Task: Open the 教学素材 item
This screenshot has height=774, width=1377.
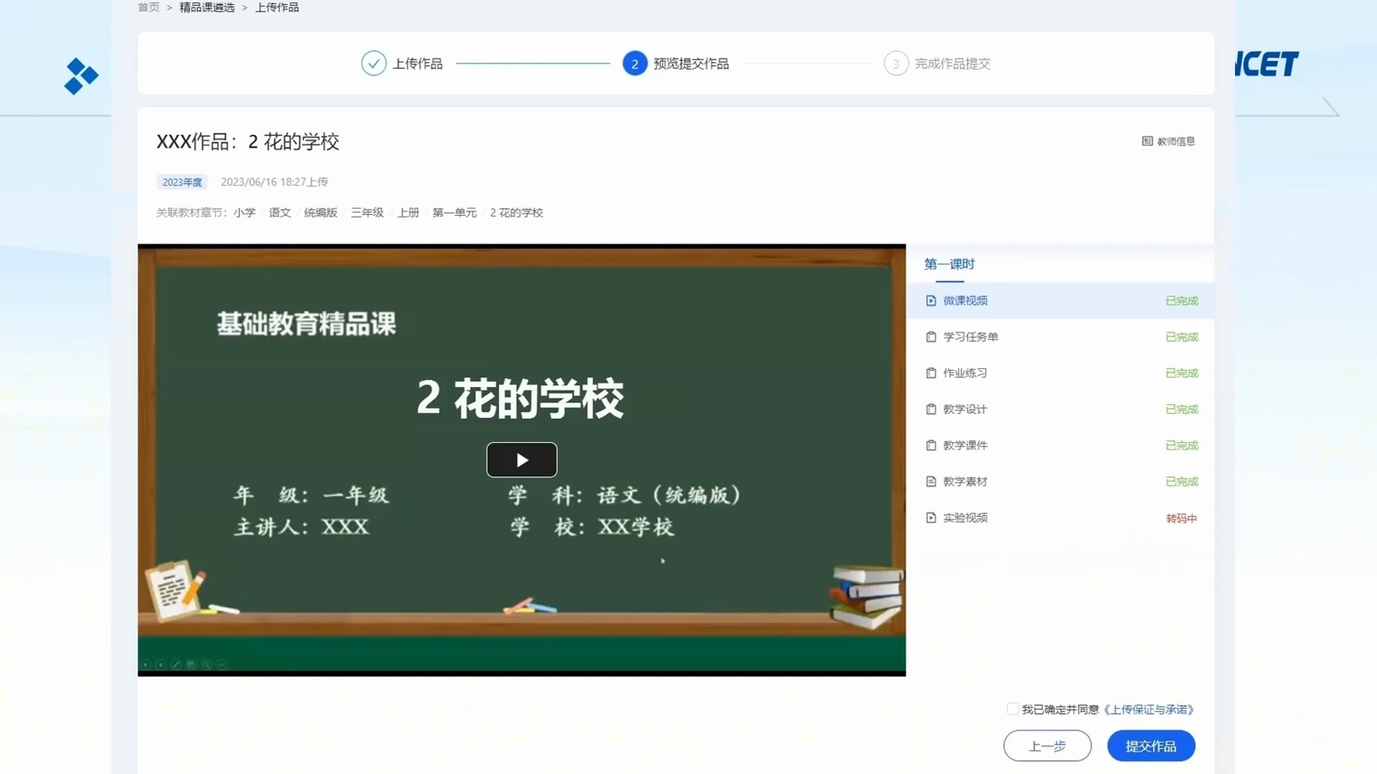Action: [1060, 481]
